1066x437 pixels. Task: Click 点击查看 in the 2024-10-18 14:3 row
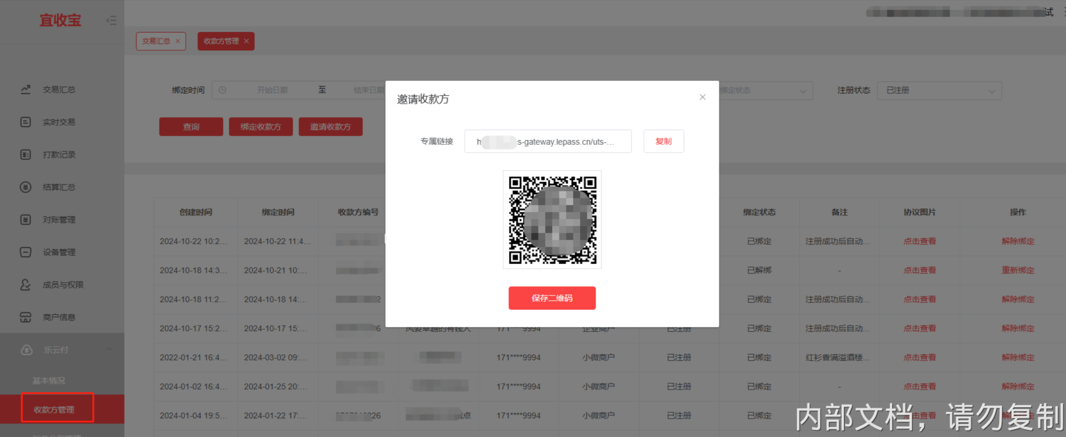(x=920, y=270)
